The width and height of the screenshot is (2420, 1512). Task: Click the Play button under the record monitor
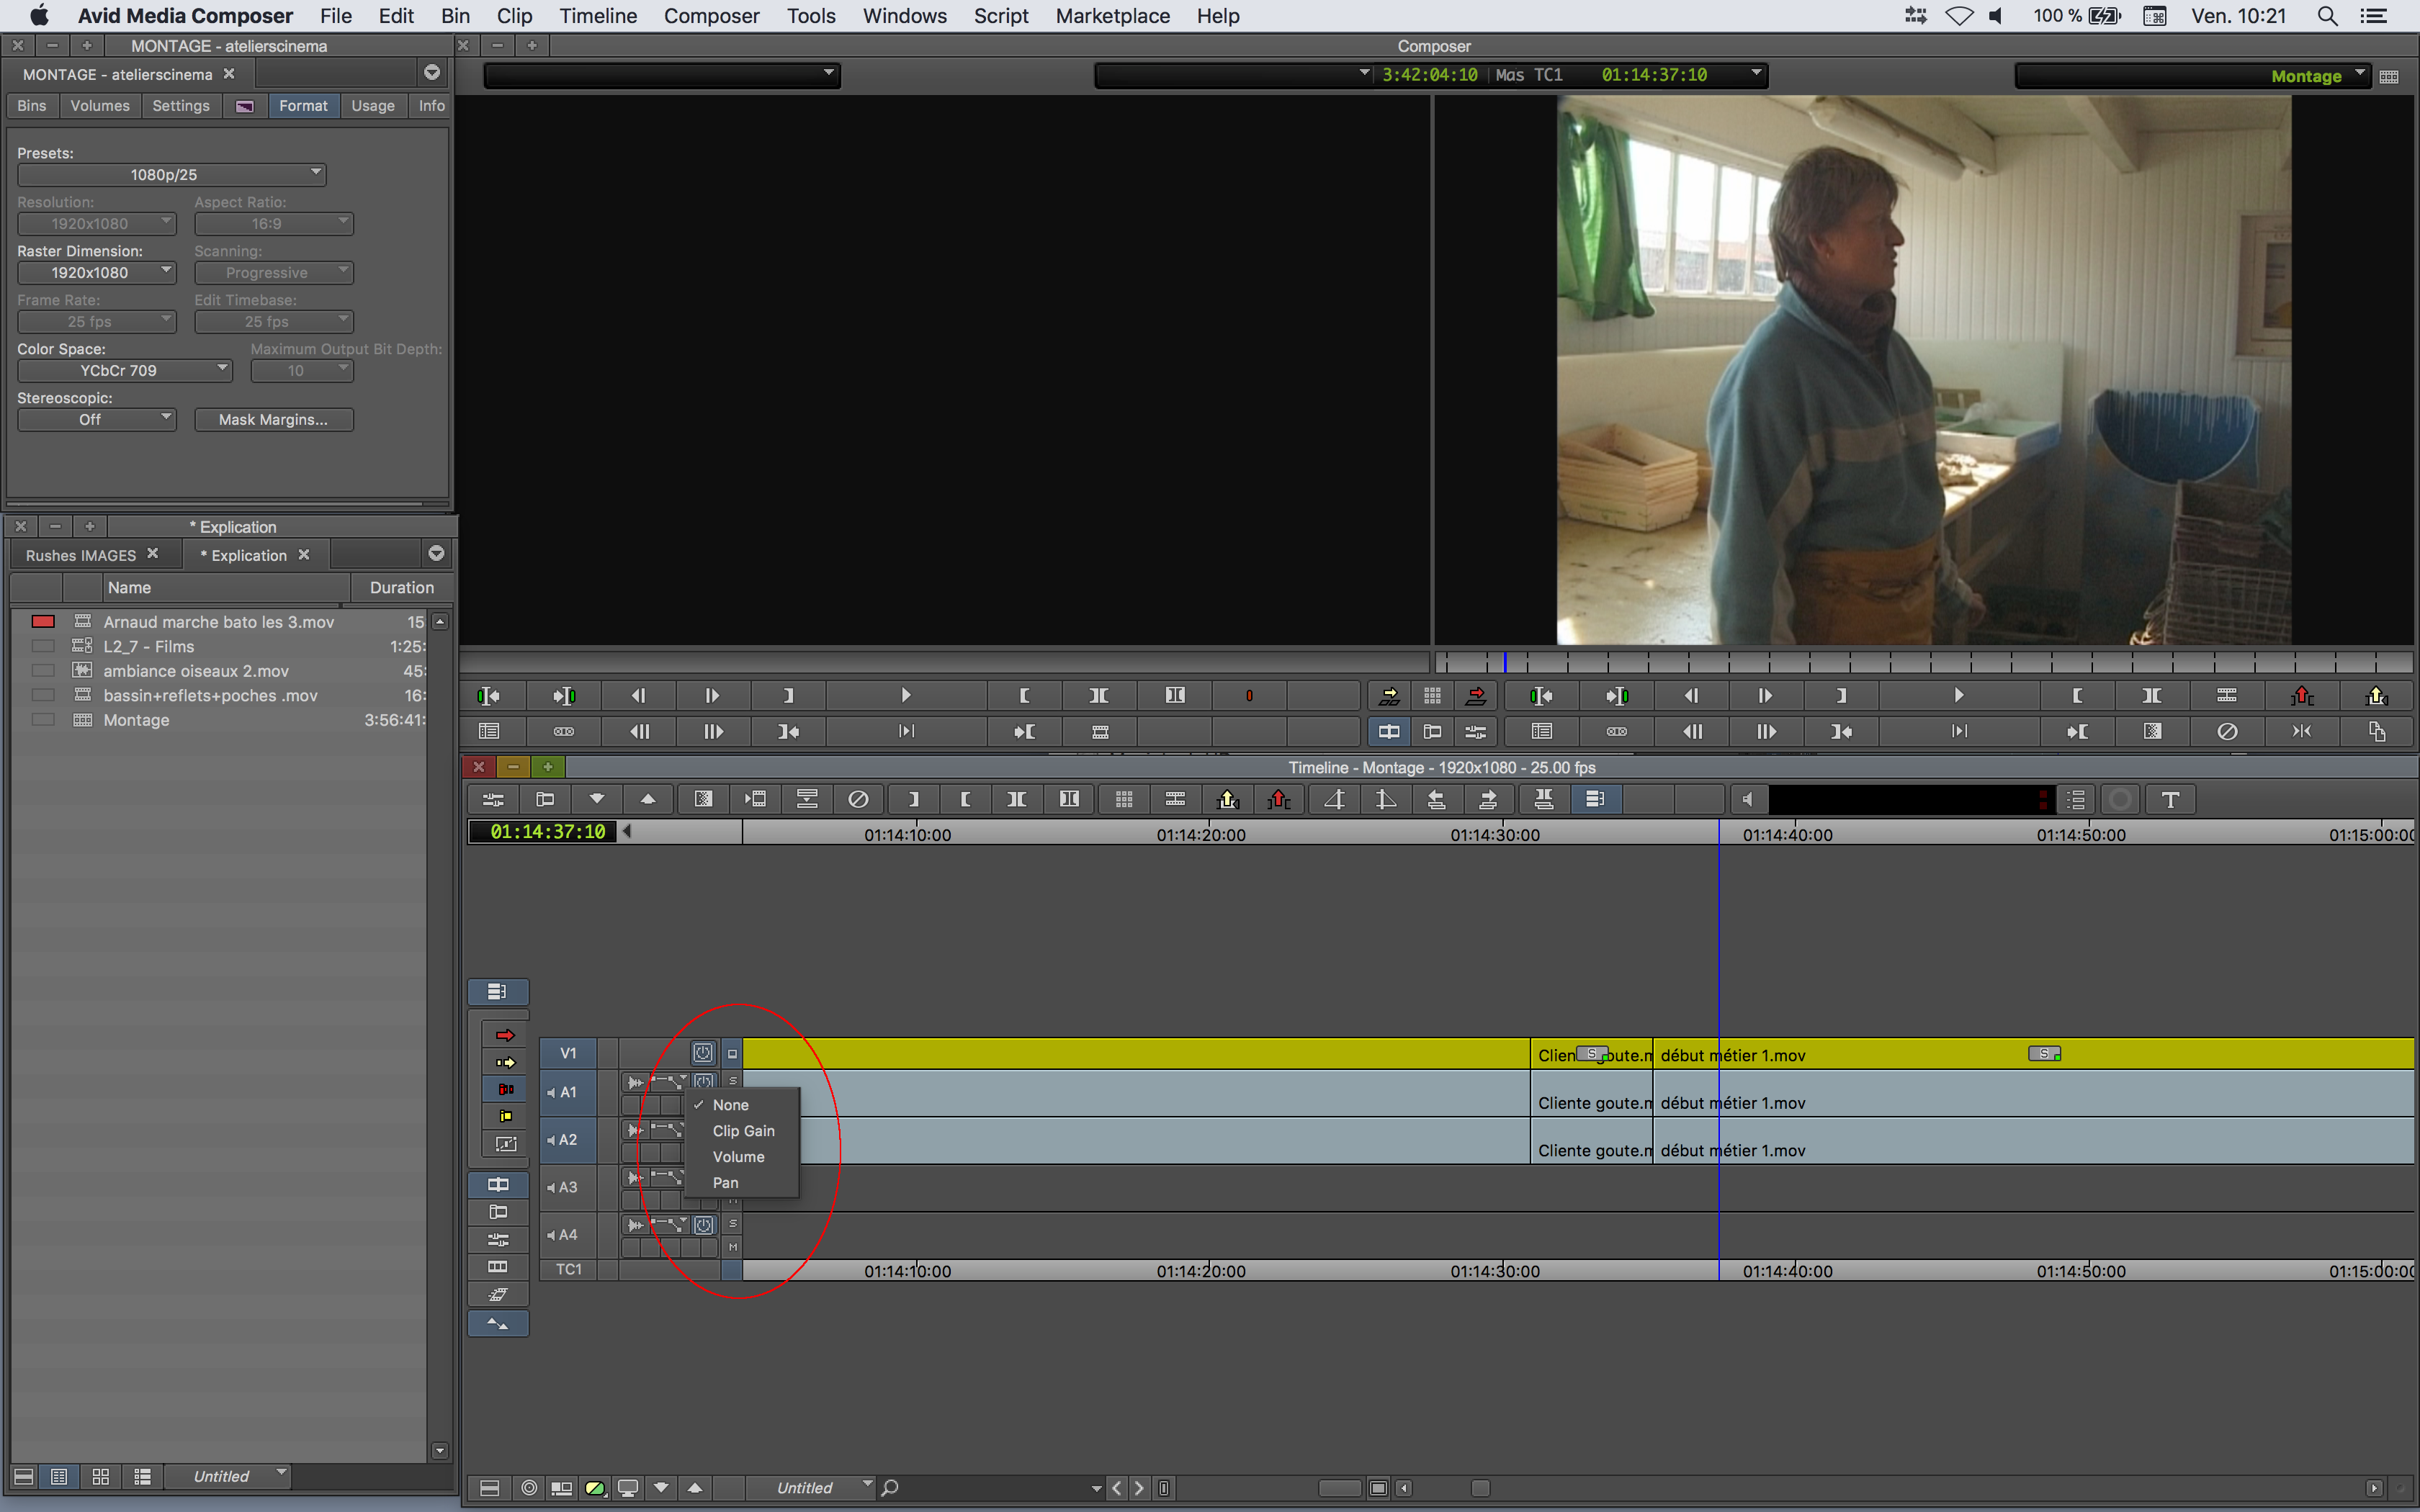1958,695
